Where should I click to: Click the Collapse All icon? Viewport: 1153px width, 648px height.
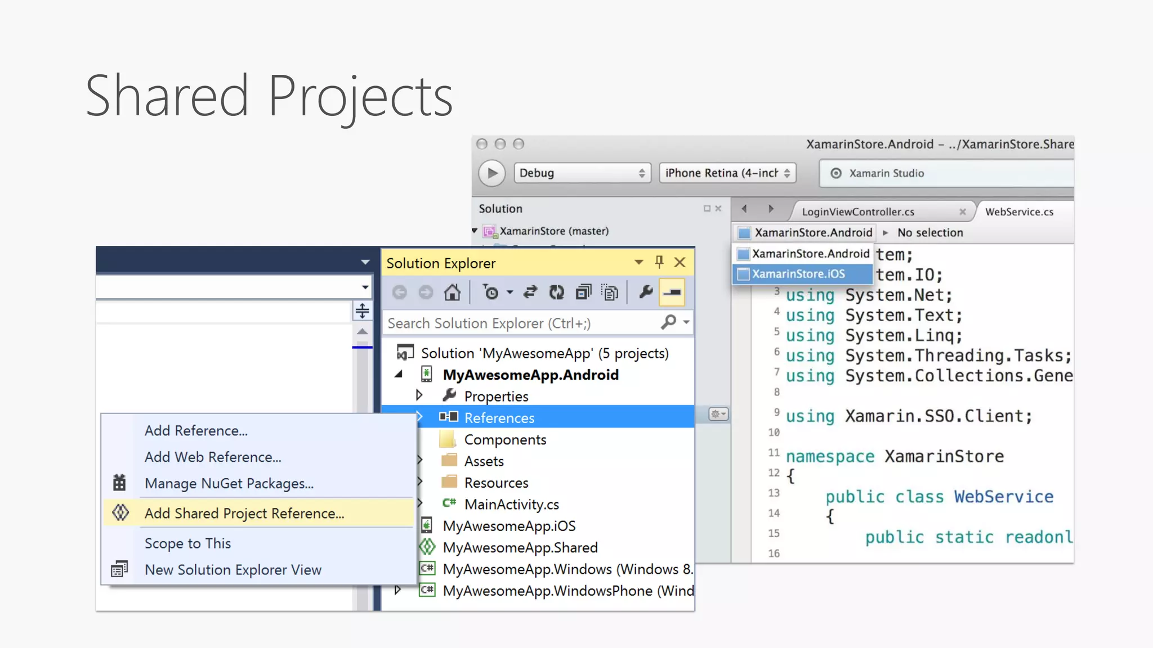[583, 292]
